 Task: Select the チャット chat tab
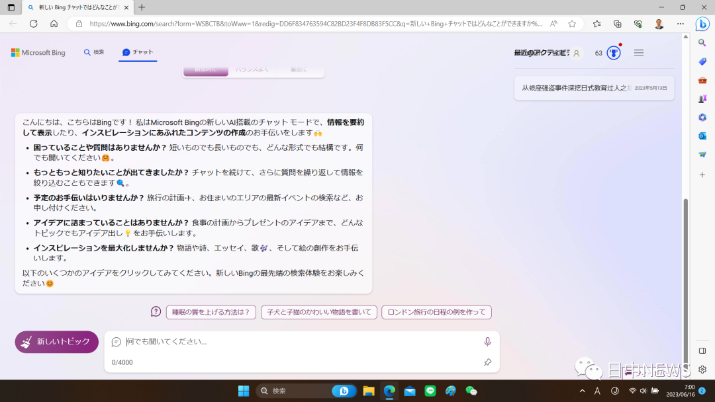[x=138, y=52]
